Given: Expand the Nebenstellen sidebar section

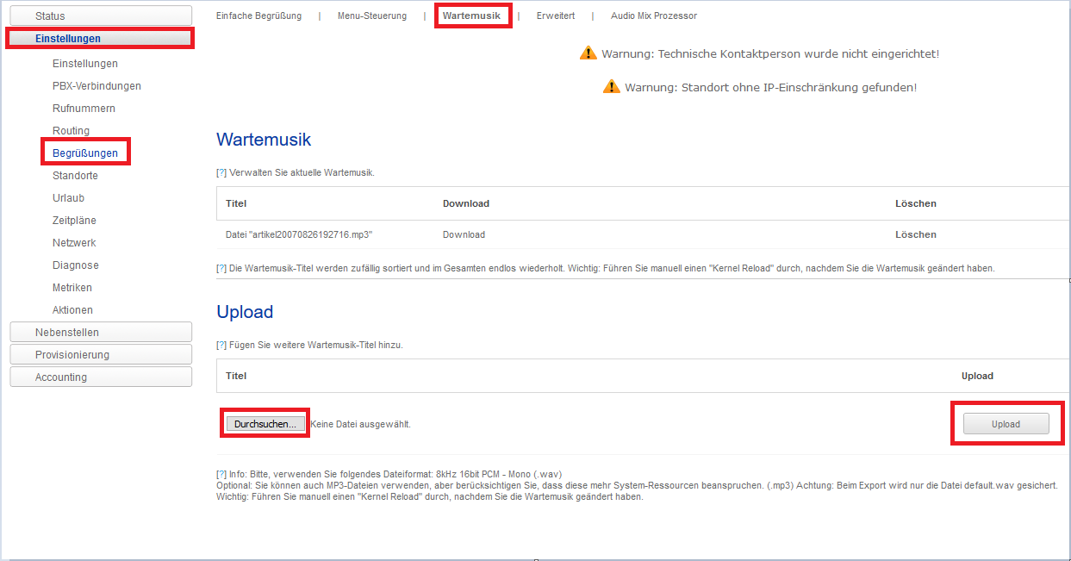Looking at the screenshot, I should click(101, 333).
